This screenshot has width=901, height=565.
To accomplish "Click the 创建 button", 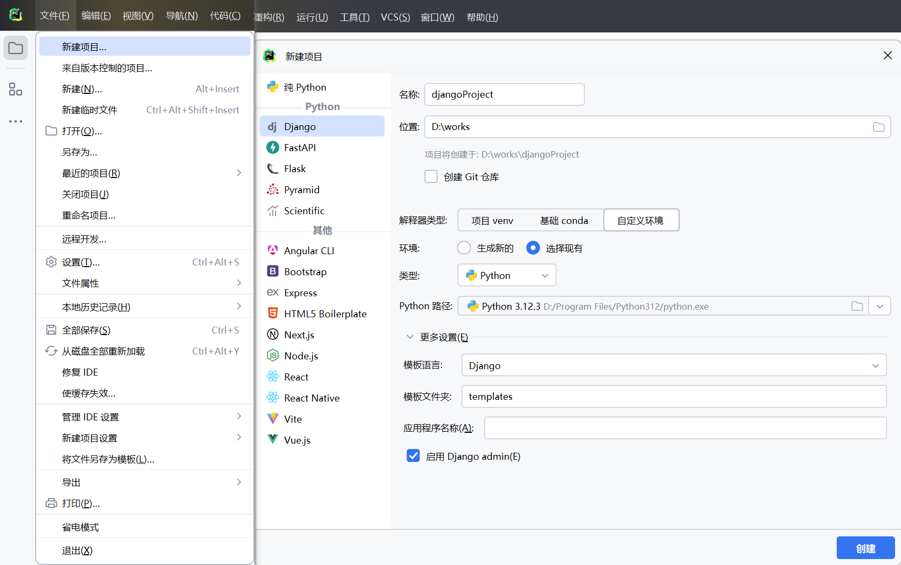I will coord(865,548).
